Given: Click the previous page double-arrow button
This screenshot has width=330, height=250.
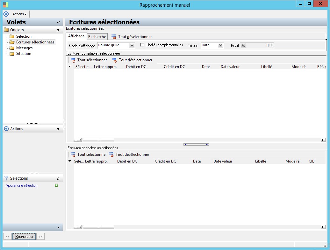Looking at the screenshot, I should pyautogui.click(x=8, y=237).
